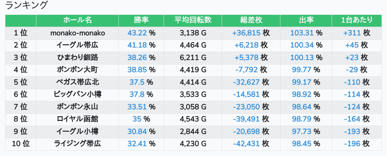Click the 総差枚 column header
Viewport: 387px width, 156px height.
[251, 20]
